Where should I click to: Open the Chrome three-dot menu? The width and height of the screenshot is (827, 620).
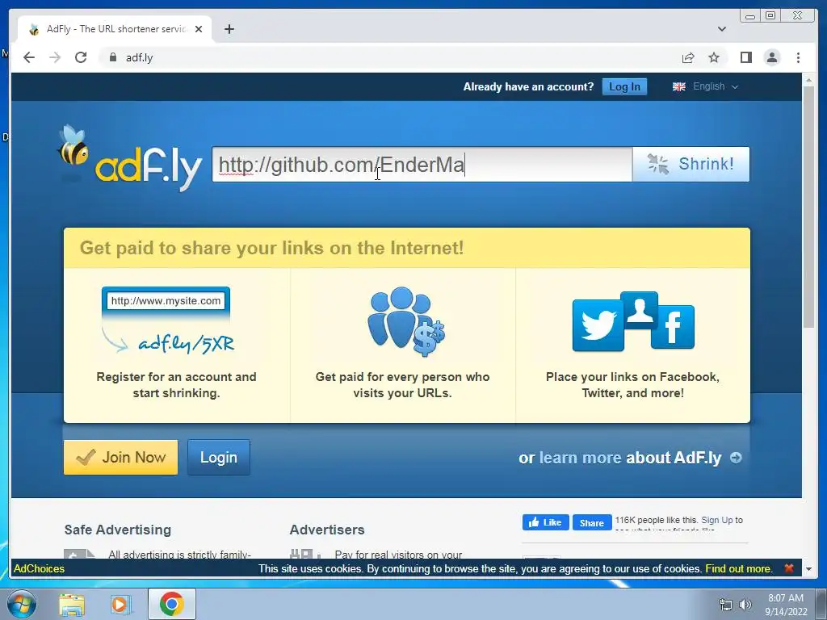point(798,57)
